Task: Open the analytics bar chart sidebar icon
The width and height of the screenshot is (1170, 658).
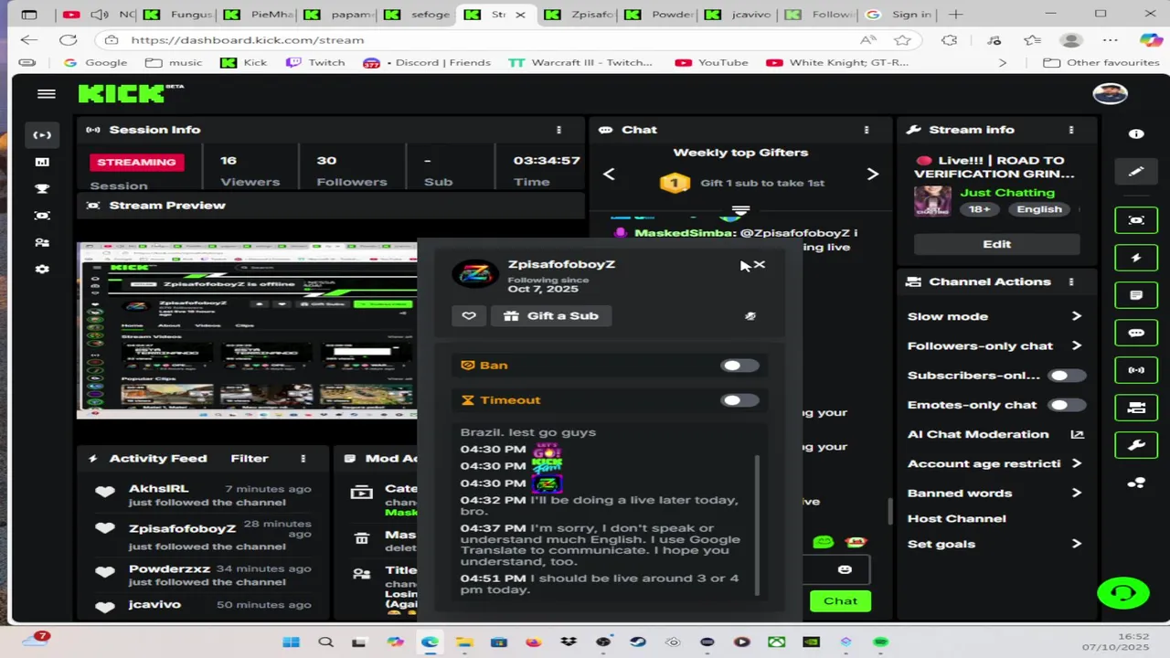Action: click(x=42, y=162)
